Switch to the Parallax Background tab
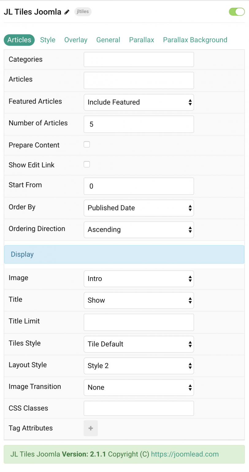Viewport: 249px width, 472px height. pyautogui.click(x=195, y=40)
